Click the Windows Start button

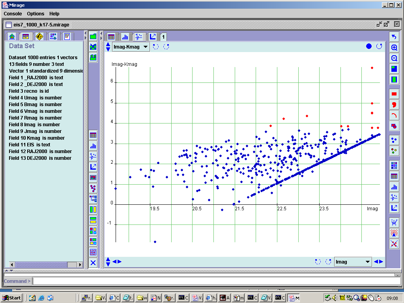pyautogui.click(x=12, y=298)
